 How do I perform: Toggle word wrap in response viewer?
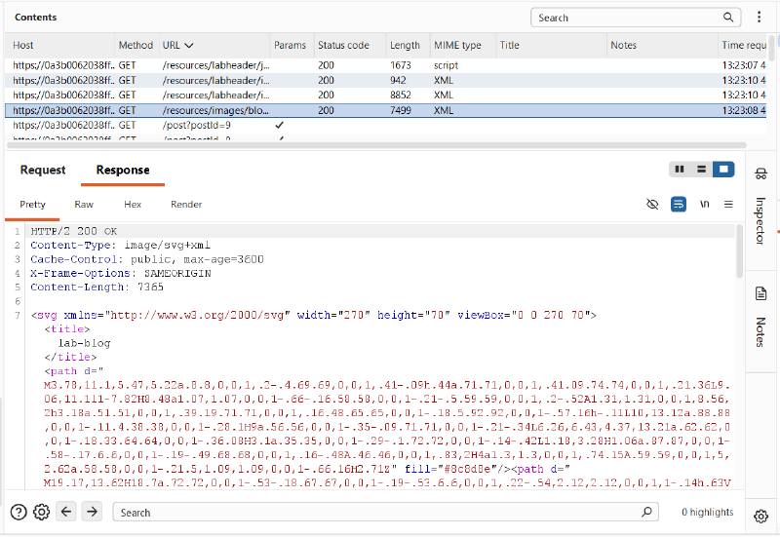pos(679,204)
